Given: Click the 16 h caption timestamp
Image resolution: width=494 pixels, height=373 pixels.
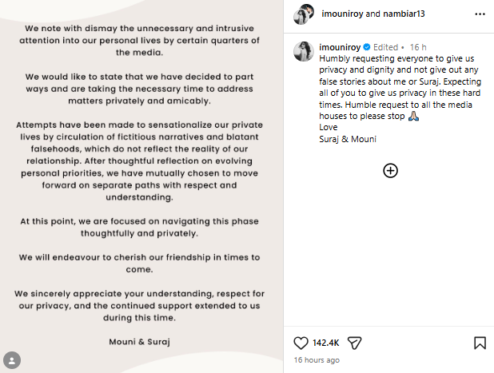Looking at the screenshot, I should [x=418, y=47].
